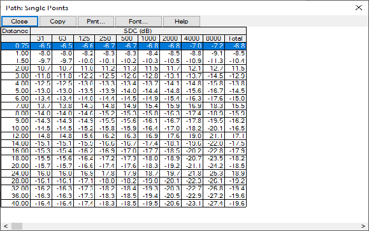Click 8000 Hz value -19.5 at 9.00

(x=214, y=121)
